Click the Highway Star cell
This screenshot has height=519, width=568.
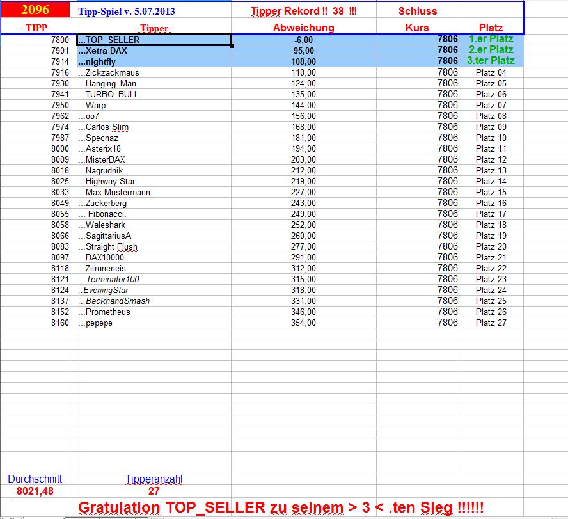[154, 181]
